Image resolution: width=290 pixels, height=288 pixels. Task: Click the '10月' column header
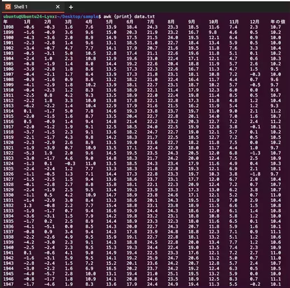[x=214, y=22]
